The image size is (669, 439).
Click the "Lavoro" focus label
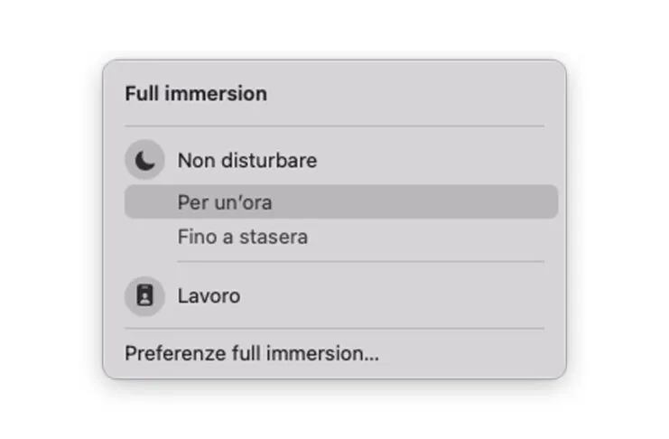(x=209, y=295)
